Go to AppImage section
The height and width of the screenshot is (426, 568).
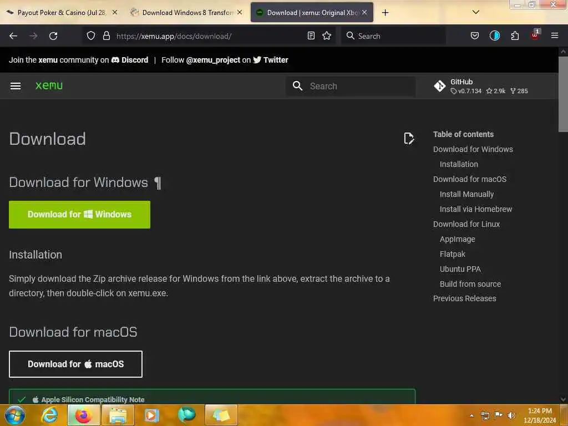click(457, 239)
